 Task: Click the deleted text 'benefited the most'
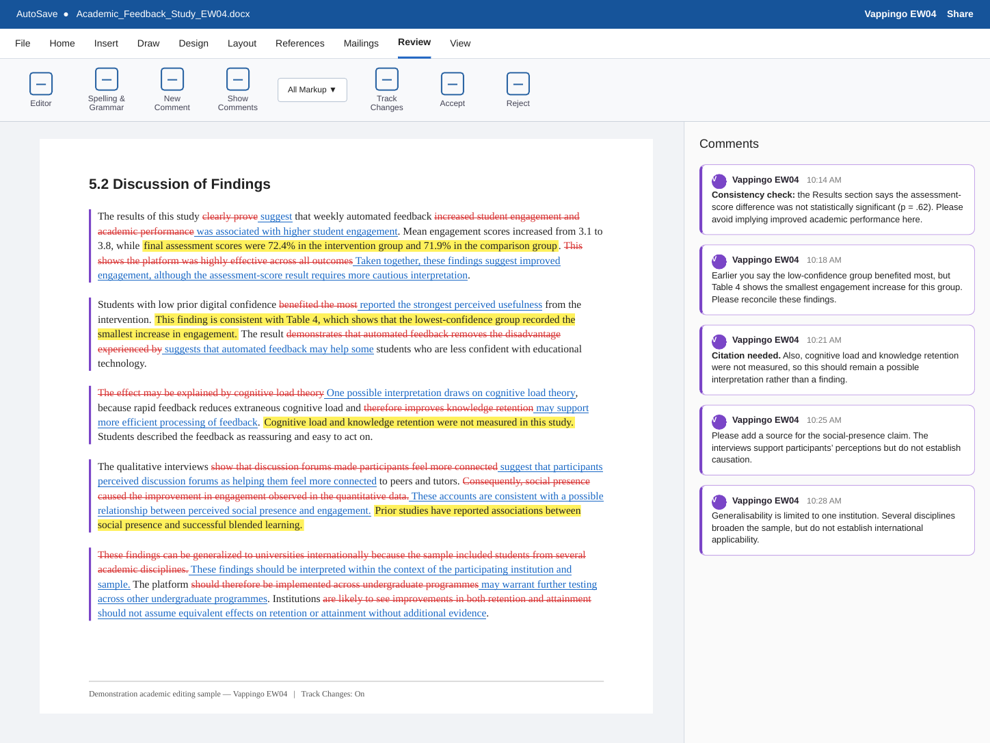coord(318,304)
